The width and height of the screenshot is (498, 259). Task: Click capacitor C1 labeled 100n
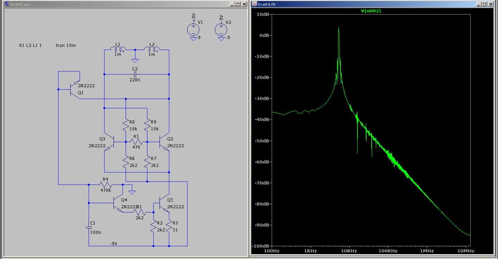point(89,228)
